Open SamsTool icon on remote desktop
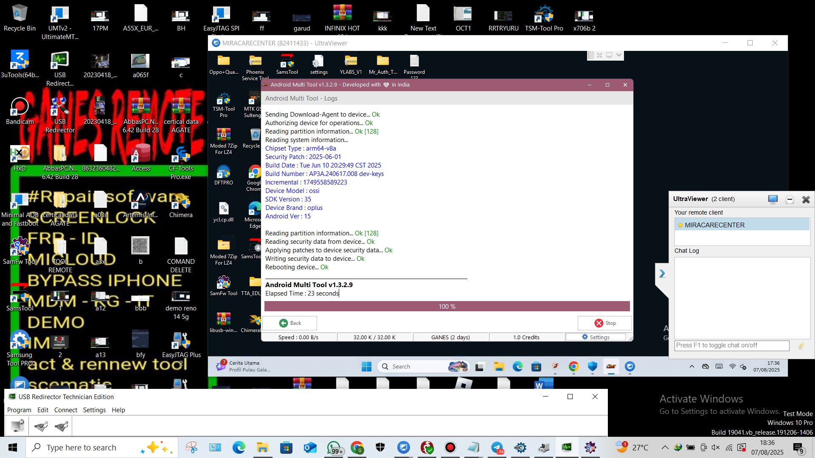Screen dimensions: 815x458 287,65
